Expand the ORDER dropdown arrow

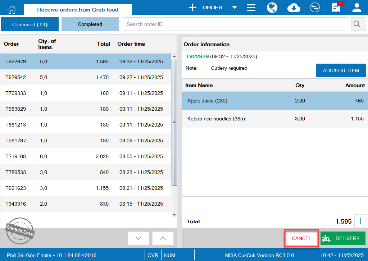click(235, 8)
